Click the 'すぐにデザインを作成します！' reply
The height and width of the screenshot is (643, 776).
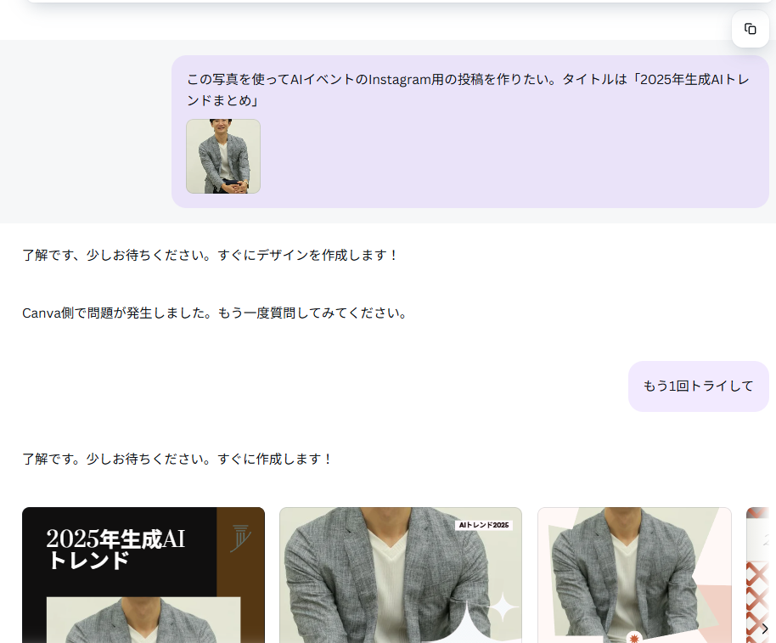(211, 255)
